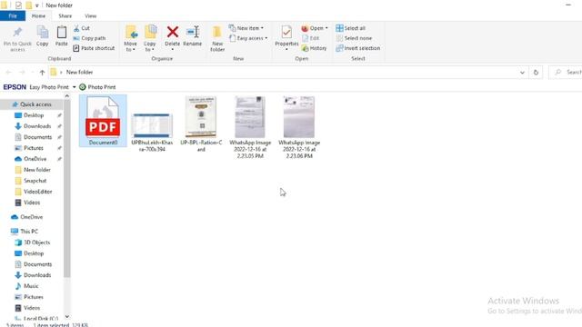
Task: Select WhatsApp Image 2.23.05 PM
Action: (x=250, y=127)
